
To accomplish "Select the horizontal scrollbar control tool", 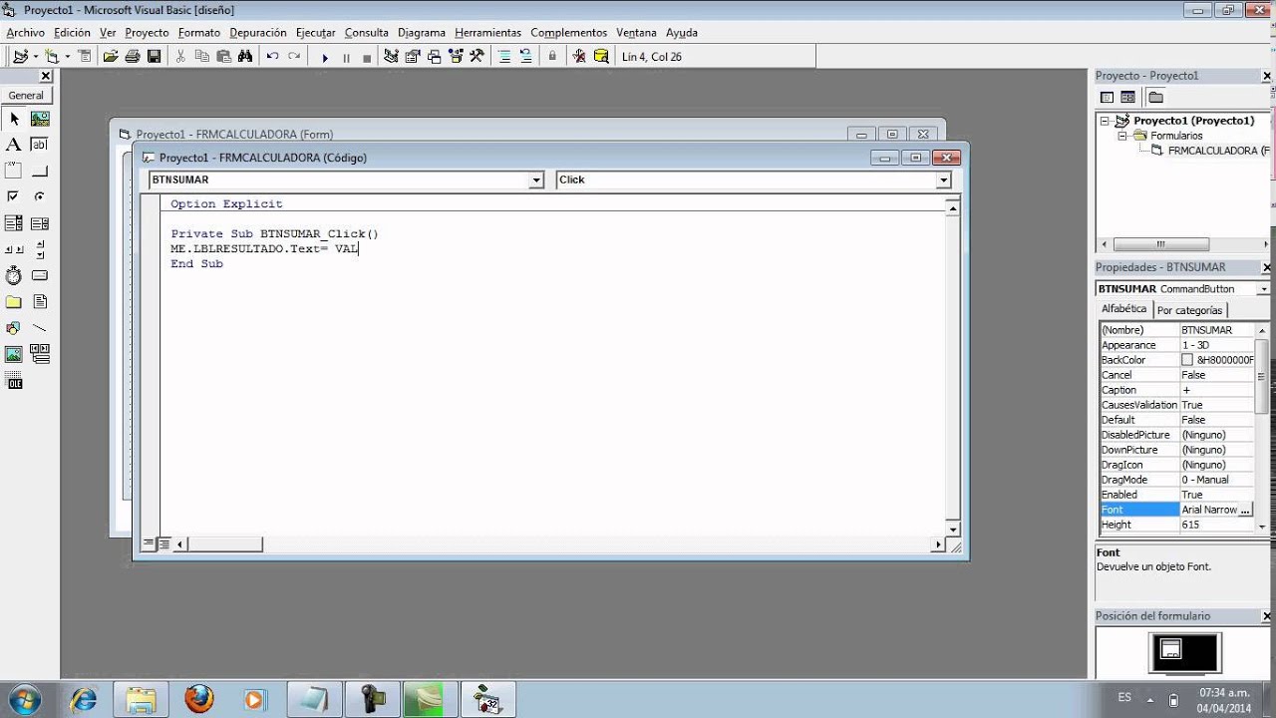I will click(x=14, y=249).
